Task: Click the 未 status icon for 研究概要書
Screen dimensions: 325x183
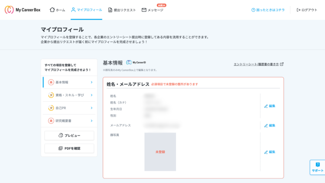Action: (x=51, y=121)
